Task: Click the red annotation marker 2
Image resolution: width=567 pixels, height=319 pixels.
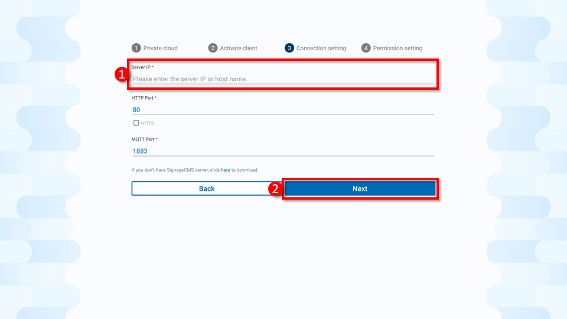Action: pyautogui.click(x=275, y=188)
